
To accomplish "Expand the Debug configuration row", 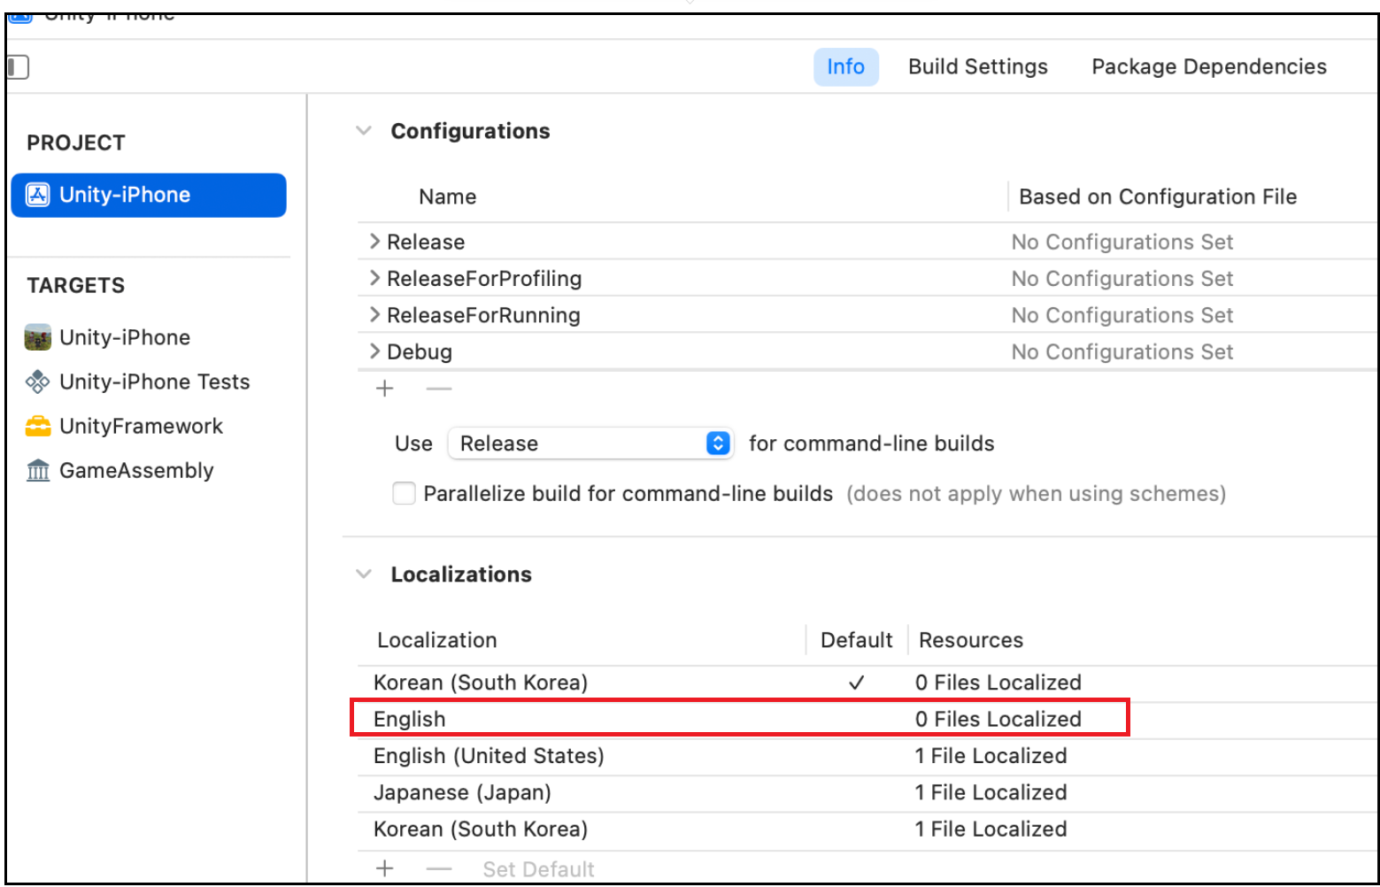I will (x=374, y=351).
